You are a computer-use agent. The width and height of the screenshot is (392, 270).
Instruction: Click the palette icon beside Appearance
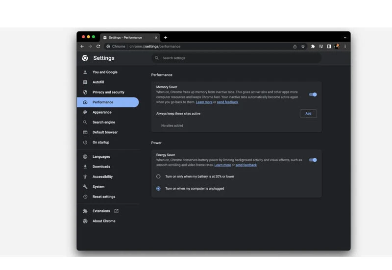click(x=85, y=112)
